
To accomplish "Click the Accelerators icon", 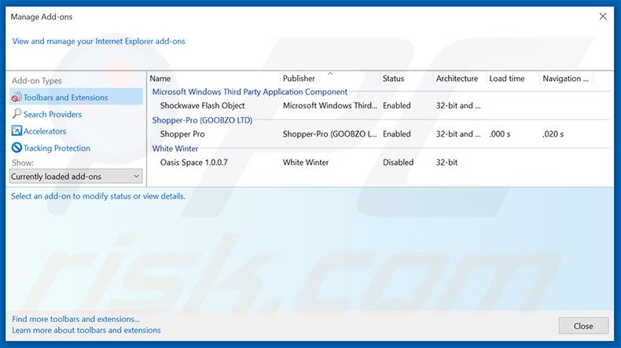I will point(17,130).
